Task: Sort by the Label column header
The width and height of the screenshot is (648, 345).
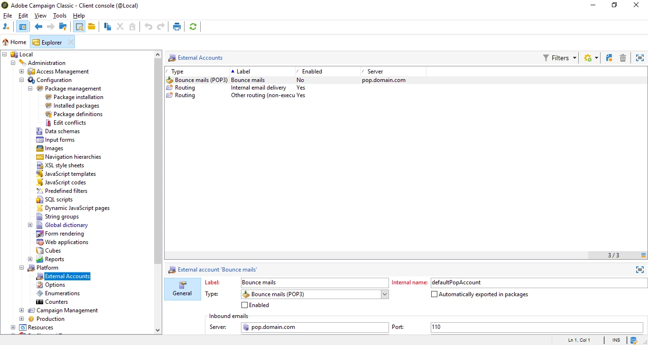Action: tap(262, 72)
